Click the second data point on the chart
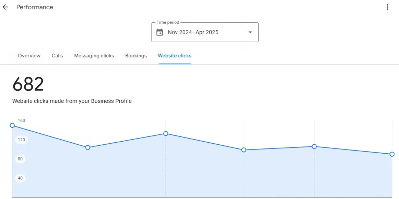The width and height of the screenshot is (399, 199). 88,147
